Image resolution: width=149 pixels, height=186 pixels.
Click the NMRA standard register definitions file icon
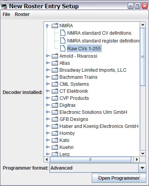63,41
